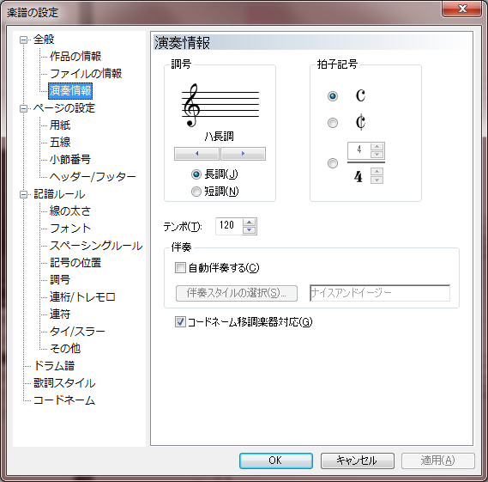The width and height of the screenshot is (488, 482).
Task: Select custom fraction time signature option
Action: point(333,163)
